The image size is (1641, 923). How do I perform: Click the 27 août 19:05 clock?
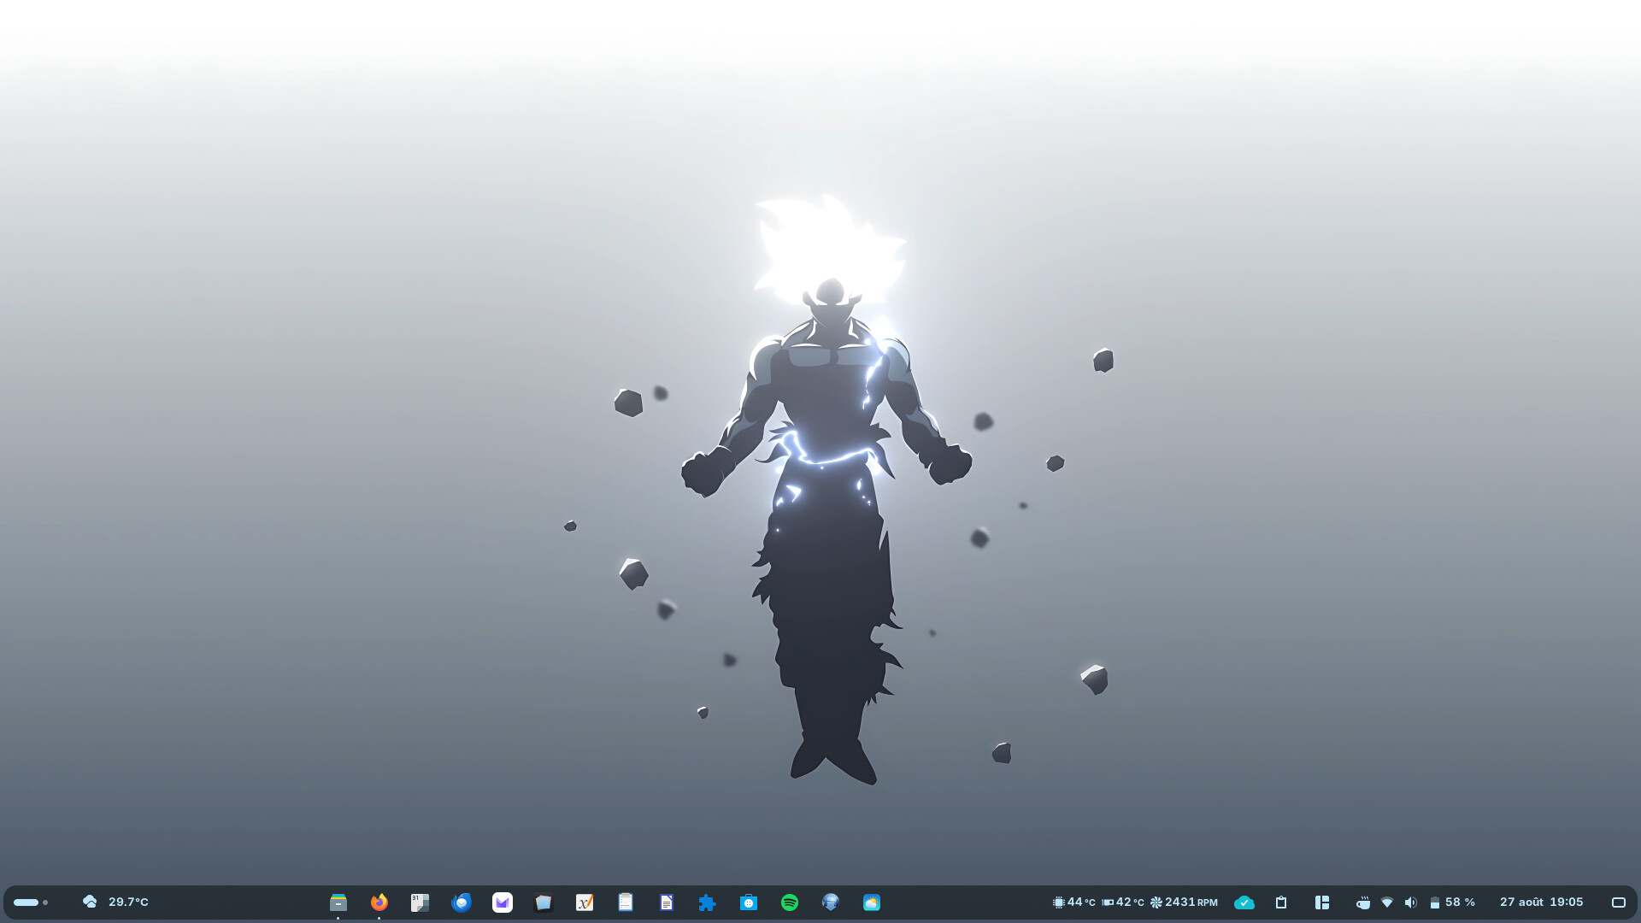pyautogui.click(x=1542, y=902)
